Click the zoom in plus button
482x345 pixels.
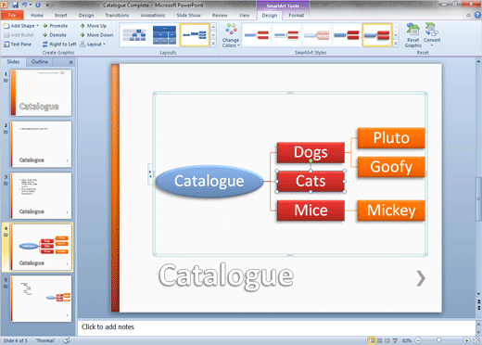[466, 340]
